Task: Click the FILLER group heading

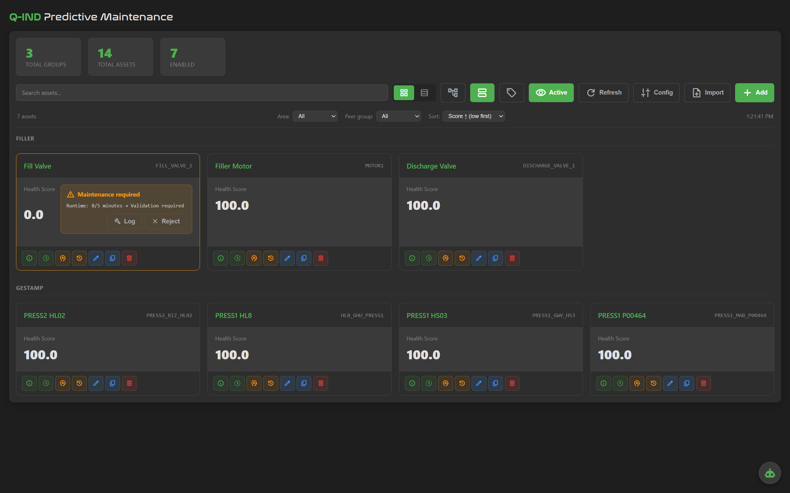Action: click(25, 139)
